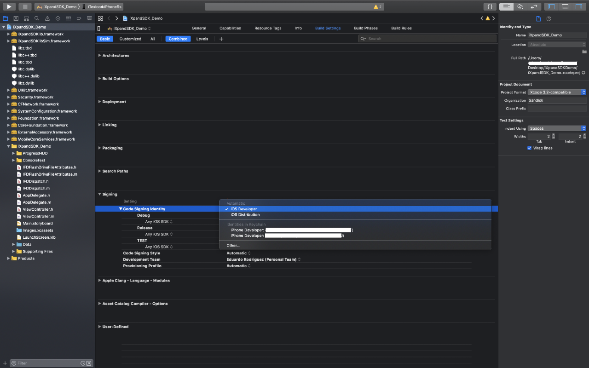This screenshot has height=368, width=589.
Task: Run the project with the Play button
Action: (x=9, y=7)
